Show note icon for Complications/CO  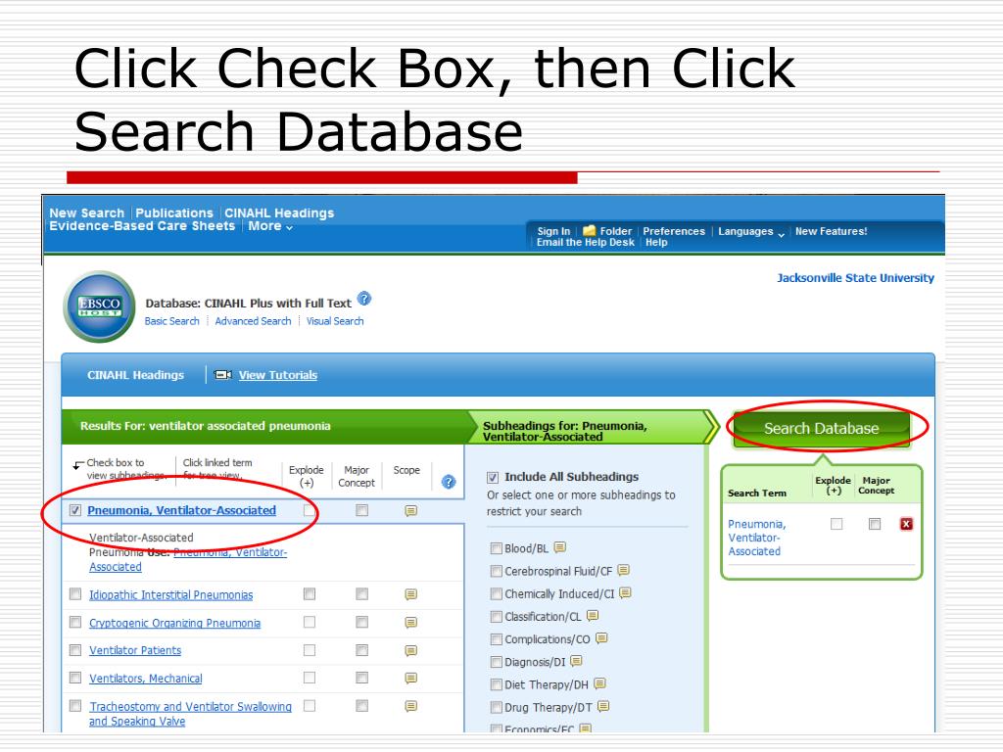(601, 638)
